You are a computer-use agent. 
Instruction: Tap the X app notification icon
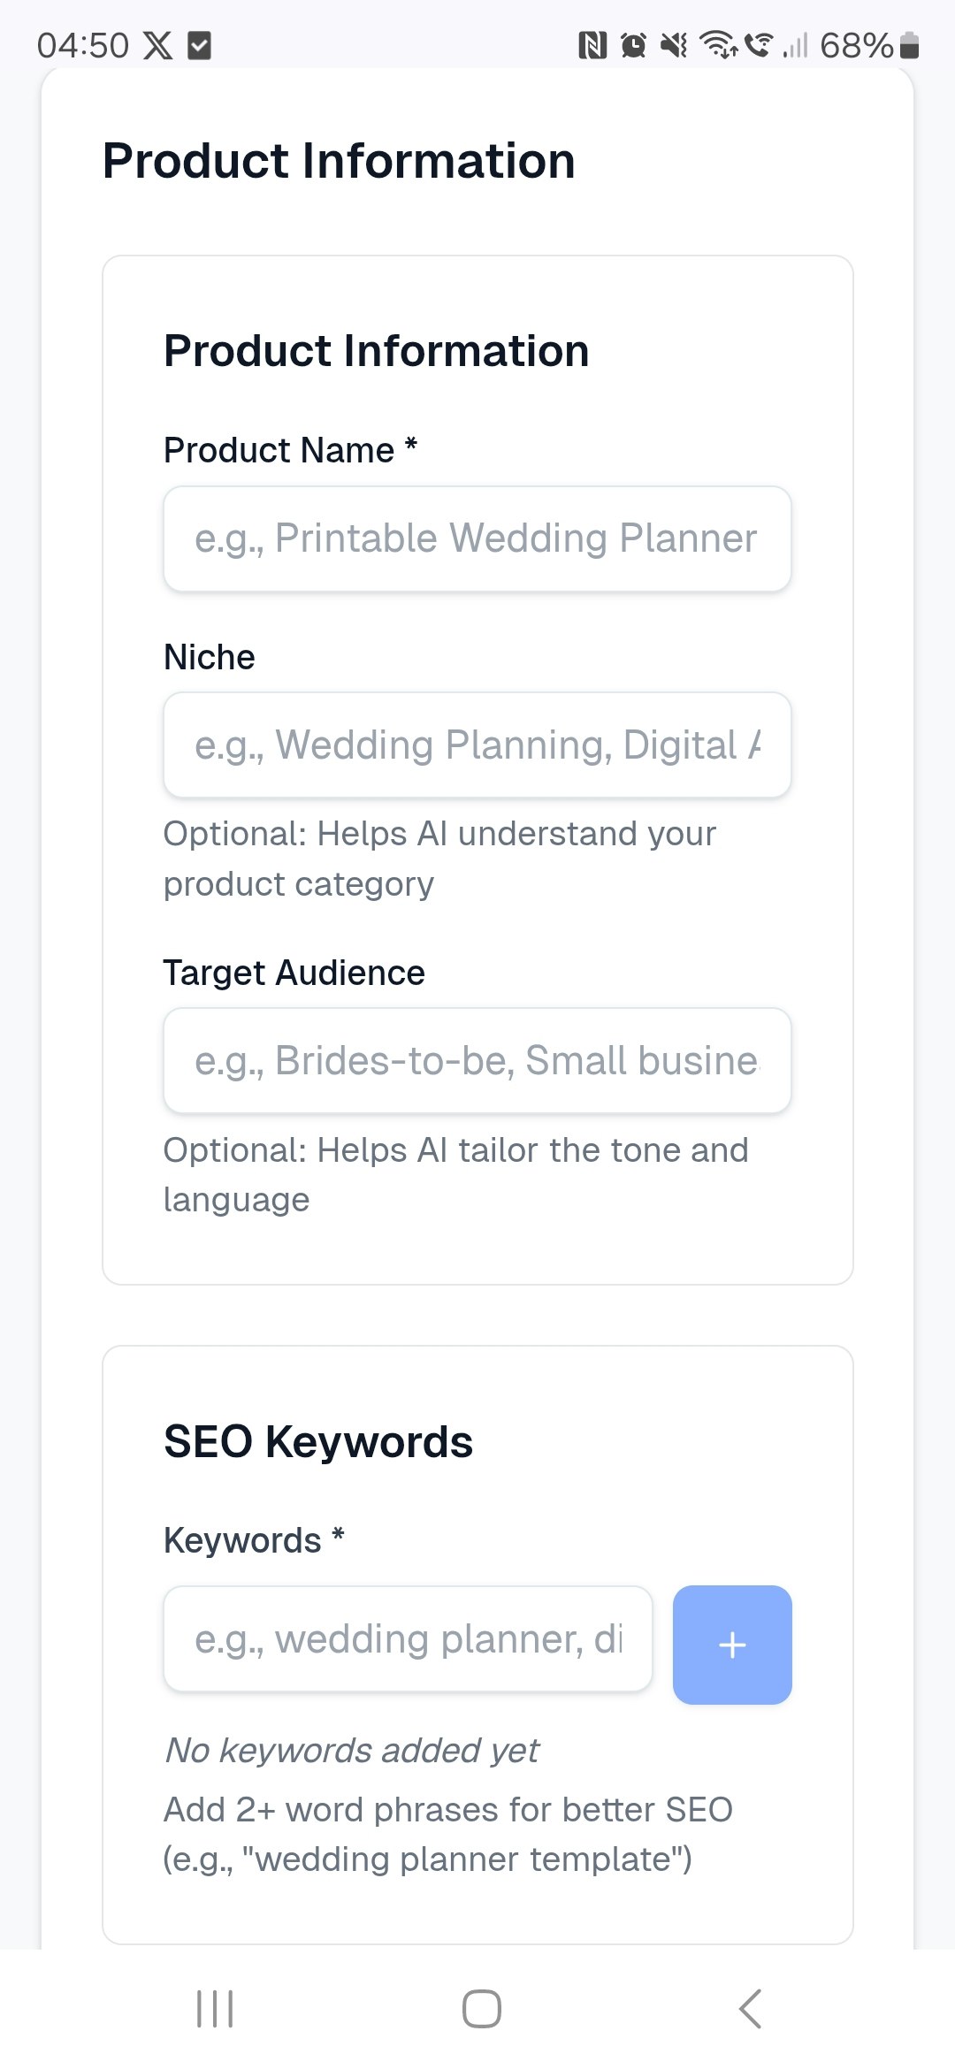[158, 45]
